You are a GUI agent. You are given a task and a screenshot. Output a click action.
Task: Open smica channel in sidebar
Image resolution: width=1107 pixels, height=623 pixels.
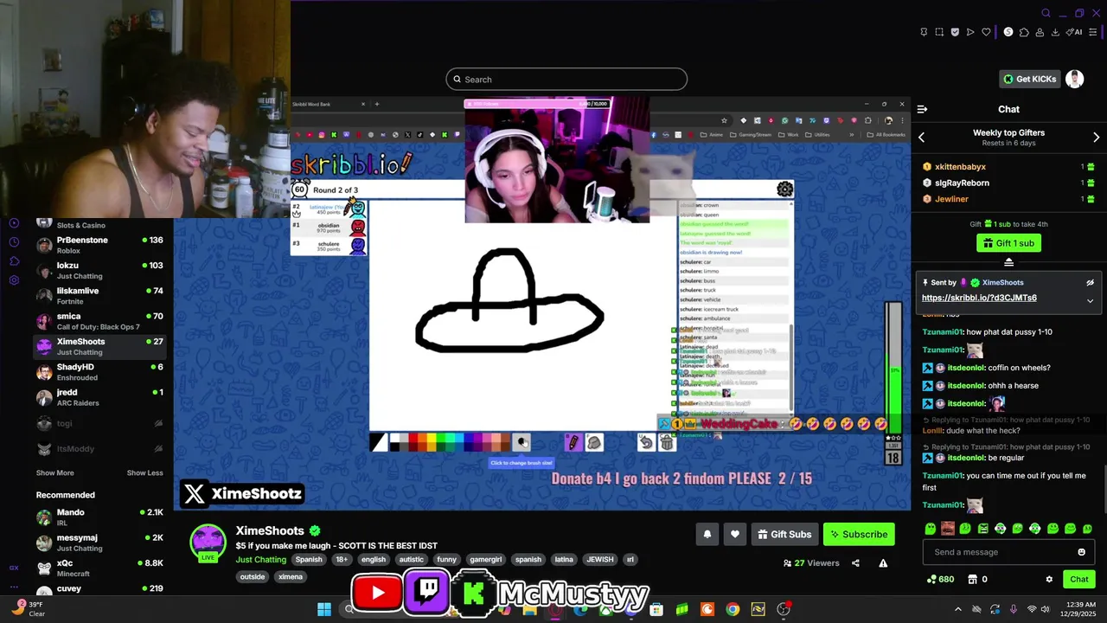[99, 321]
